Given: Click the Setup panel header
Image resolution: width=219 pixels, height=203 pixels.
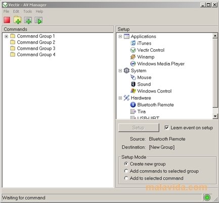Looking at the screenshot, I should pyautogui.click(x=167, y=29).
